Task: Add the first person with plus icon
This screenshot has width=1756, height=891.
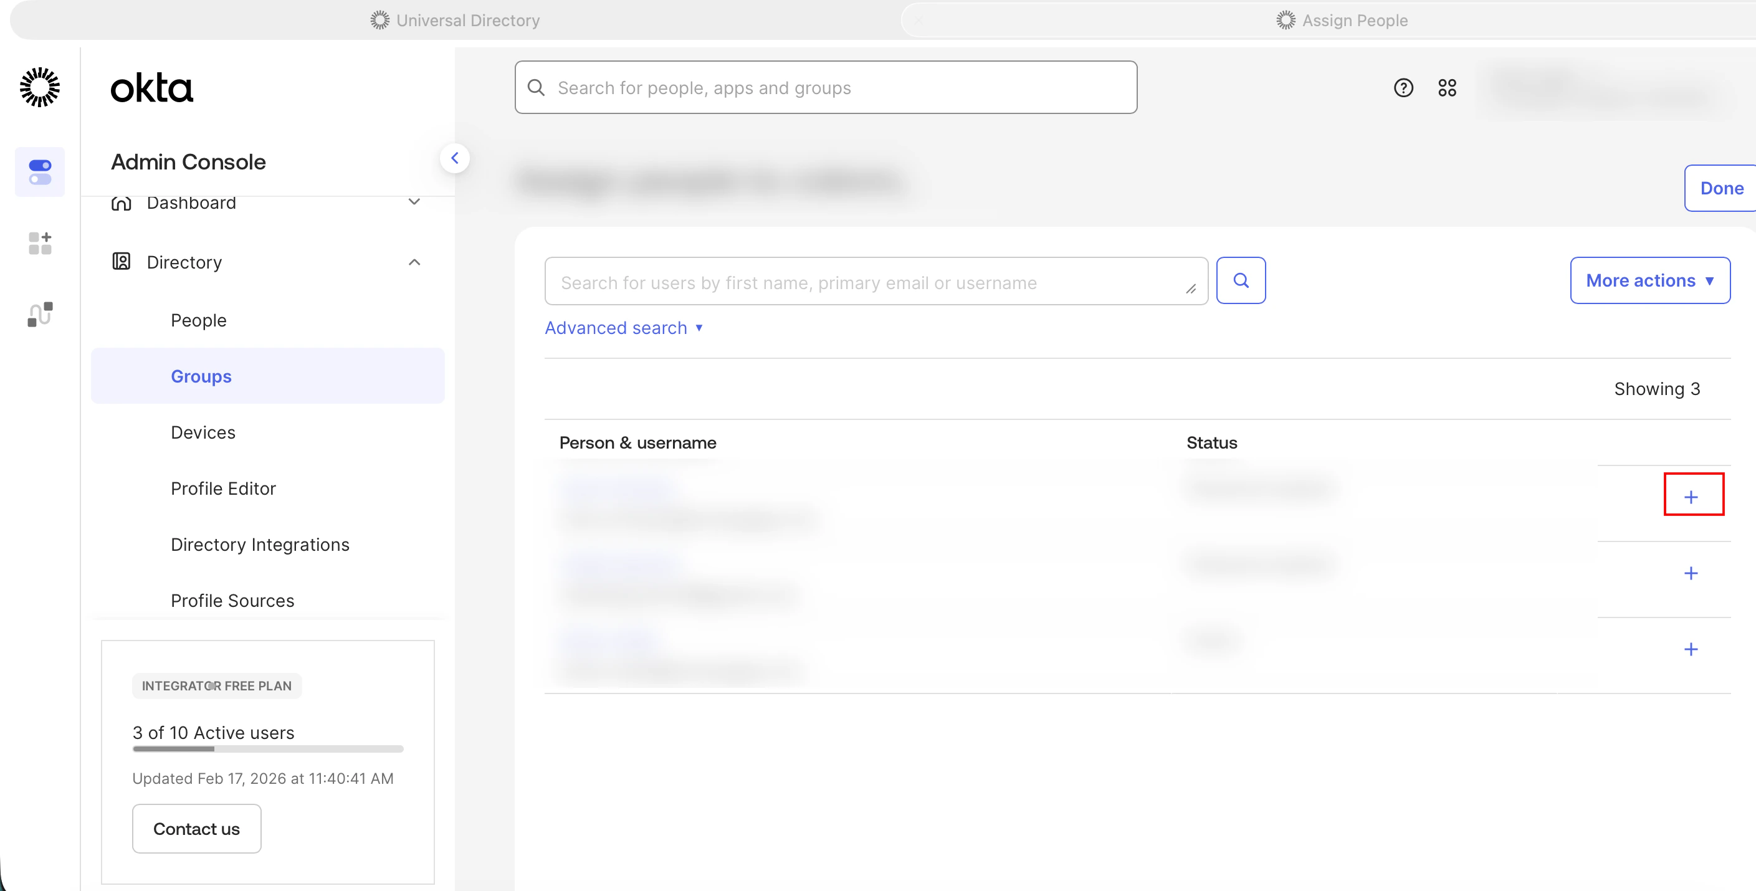Action: pyautogui.click(x=1691, y=497)
